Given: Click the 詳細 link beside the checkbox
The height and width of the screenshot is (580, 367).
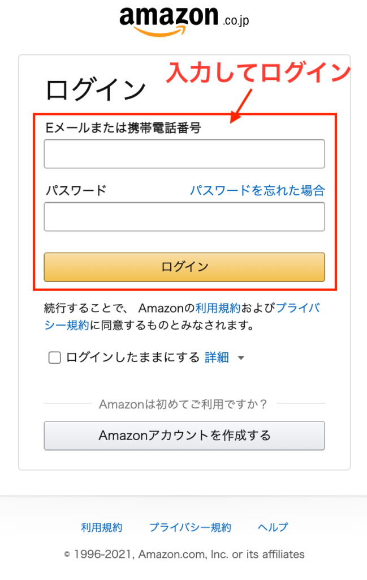Looking at the screenshot, I should (217, 357).
